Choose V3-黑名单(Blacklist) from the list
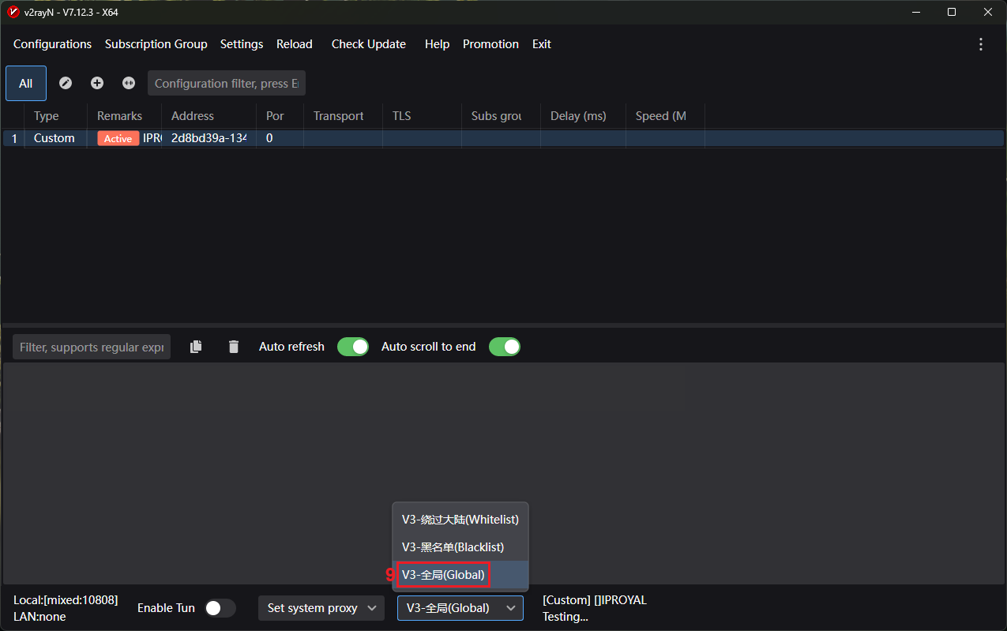Viewport: 1007px width, 631px height. 453,547
